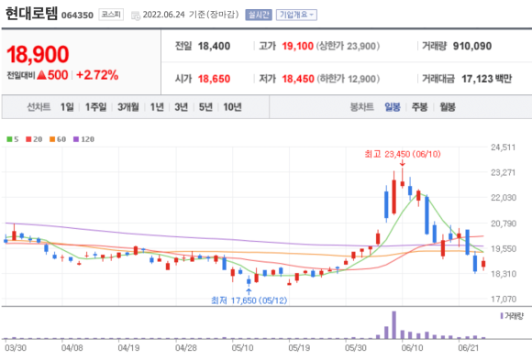Click the red 20-day moving average swatch
Image resolution: width=532 pixels, height=360 pixels.
click(28, 139)
